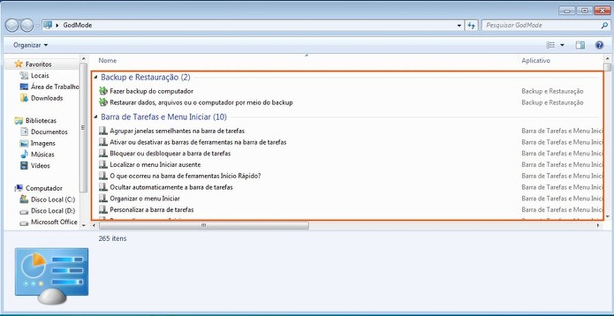614x316 pixels.
Task: Click icon beside Bloquear ou desbloquear a barra
Action: click(103, 153)
